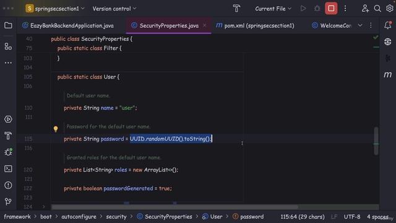Click the inspections green checkmark widget
Viewport: 396px width, 223px height.
coord(376,37)
